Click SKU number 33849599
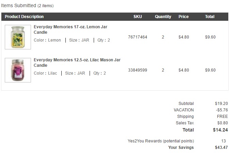Screen dimensions: 231x154 click(138, 70)
